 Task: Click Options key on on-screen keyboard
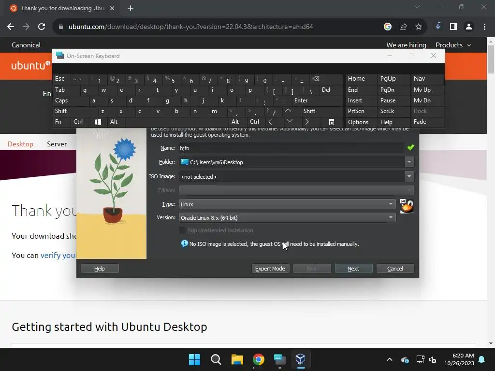click(x=361, y=122)
